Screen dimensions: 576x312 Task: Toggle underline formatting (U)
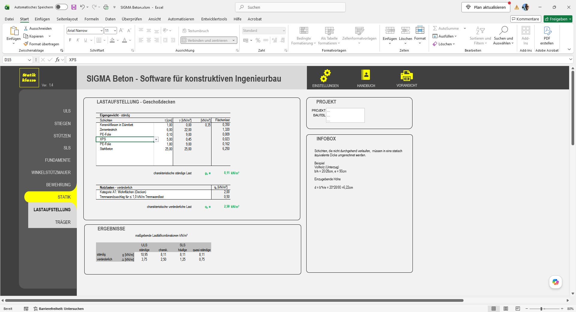85,40
